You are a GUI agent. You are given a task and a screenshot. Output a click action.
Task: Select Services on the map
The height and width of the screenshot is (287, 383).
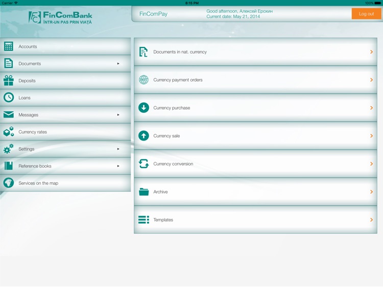(x=65, y=183)
